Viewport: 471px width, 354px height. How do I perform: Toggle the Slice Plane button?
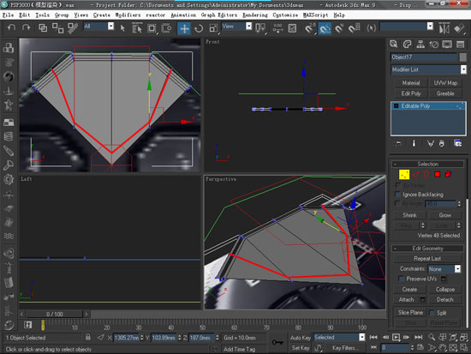pyautogui.click(x=410, y=313)
